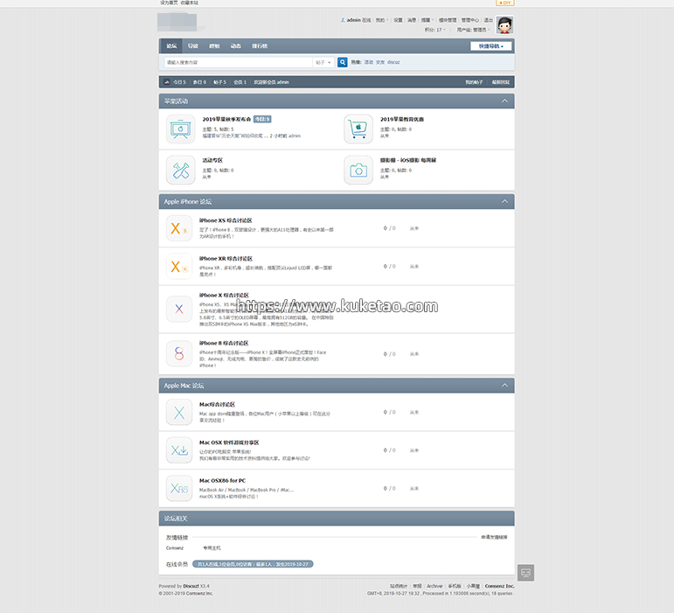Expand the 积分: 17 credits dropdown
The image size is (674, 613).
pyautogui.click(x=435, y=30)
